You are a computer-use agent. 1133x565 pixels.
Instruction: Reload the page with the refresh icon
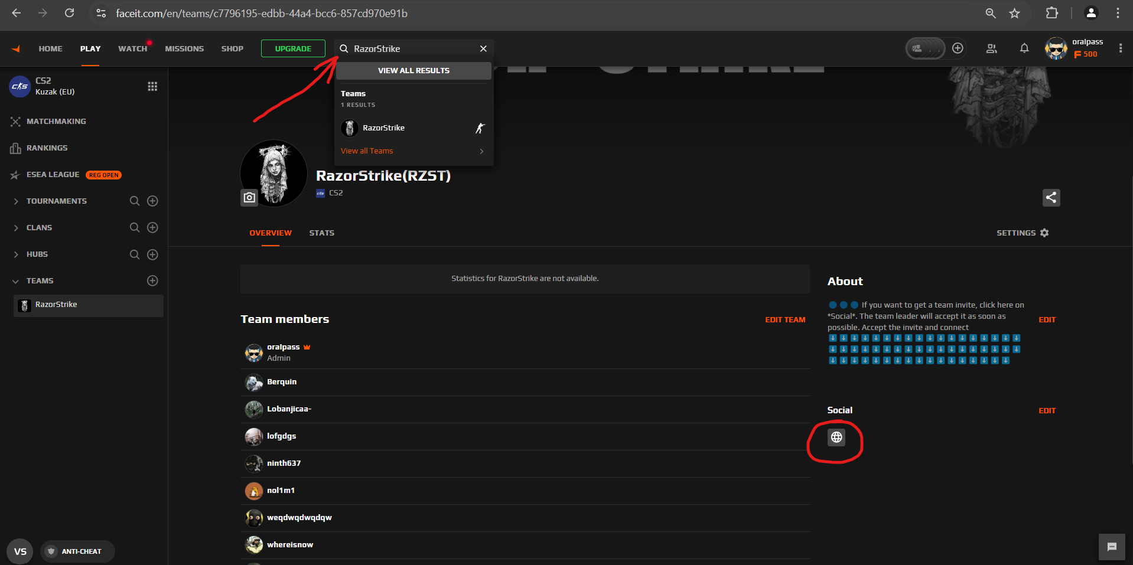69,13
